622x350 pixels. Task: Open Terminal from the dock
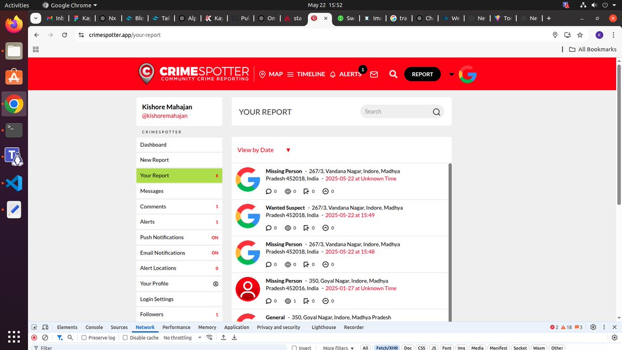(x=14, y=130)
